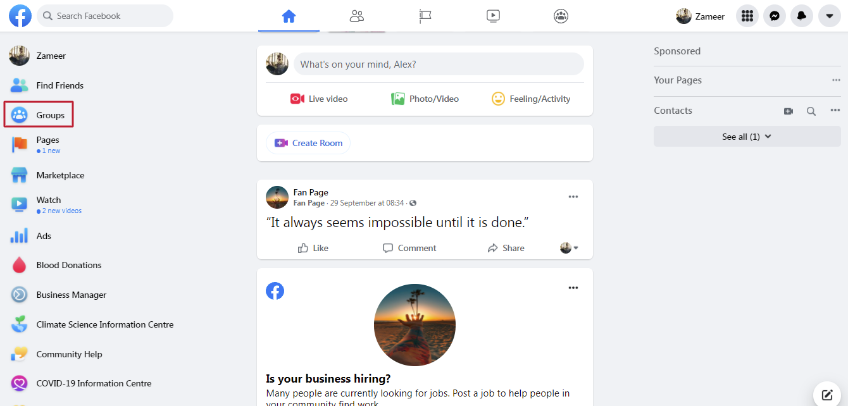Click the What's on your mind field
This screenshot has width=848, height=406.
[x=439, y=64]
